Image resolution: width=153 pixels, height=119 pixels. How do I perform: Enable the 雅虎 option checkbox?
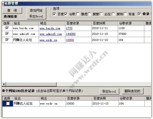[78, 14]
